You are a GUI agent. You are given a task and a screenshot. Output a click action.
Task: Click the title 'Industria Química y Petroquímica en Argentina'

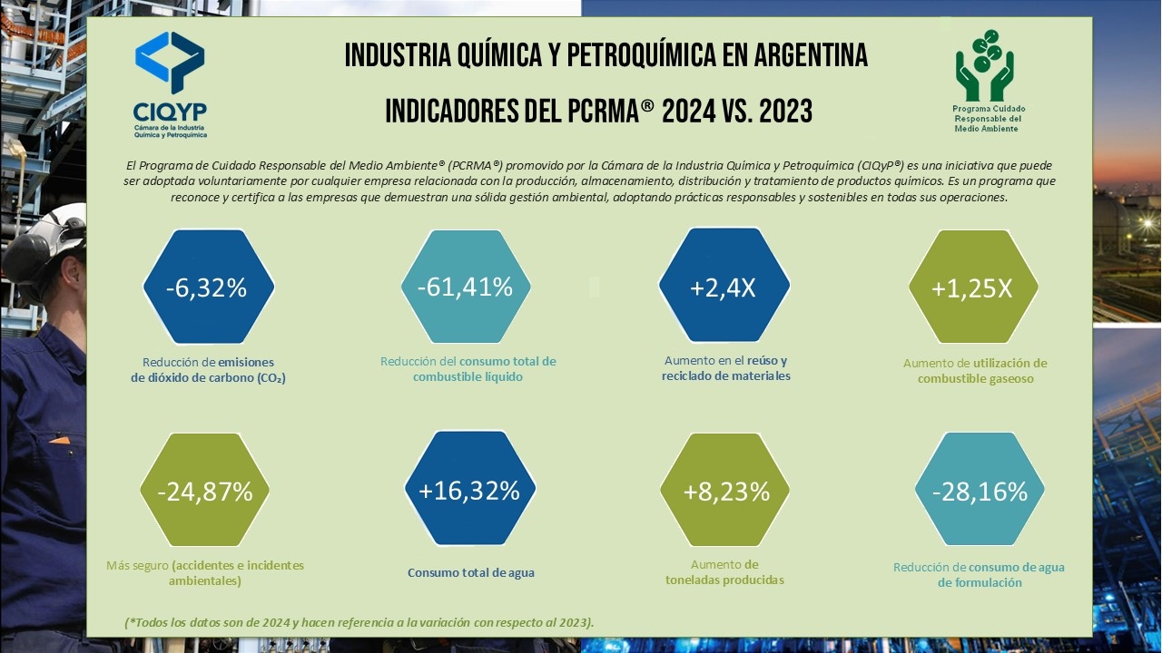point(606,56)
